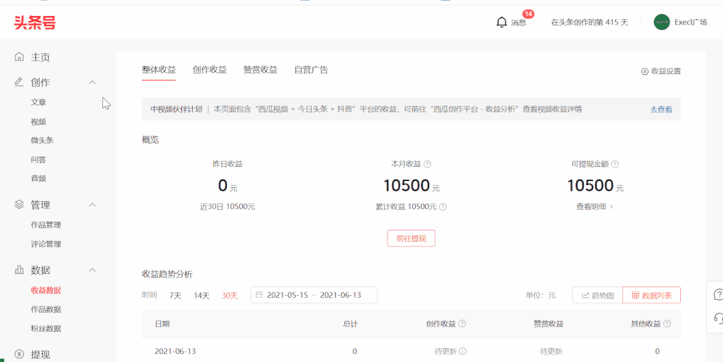Open 音频 under 创作
723x362 pixels.
click(x=38, y=178)
